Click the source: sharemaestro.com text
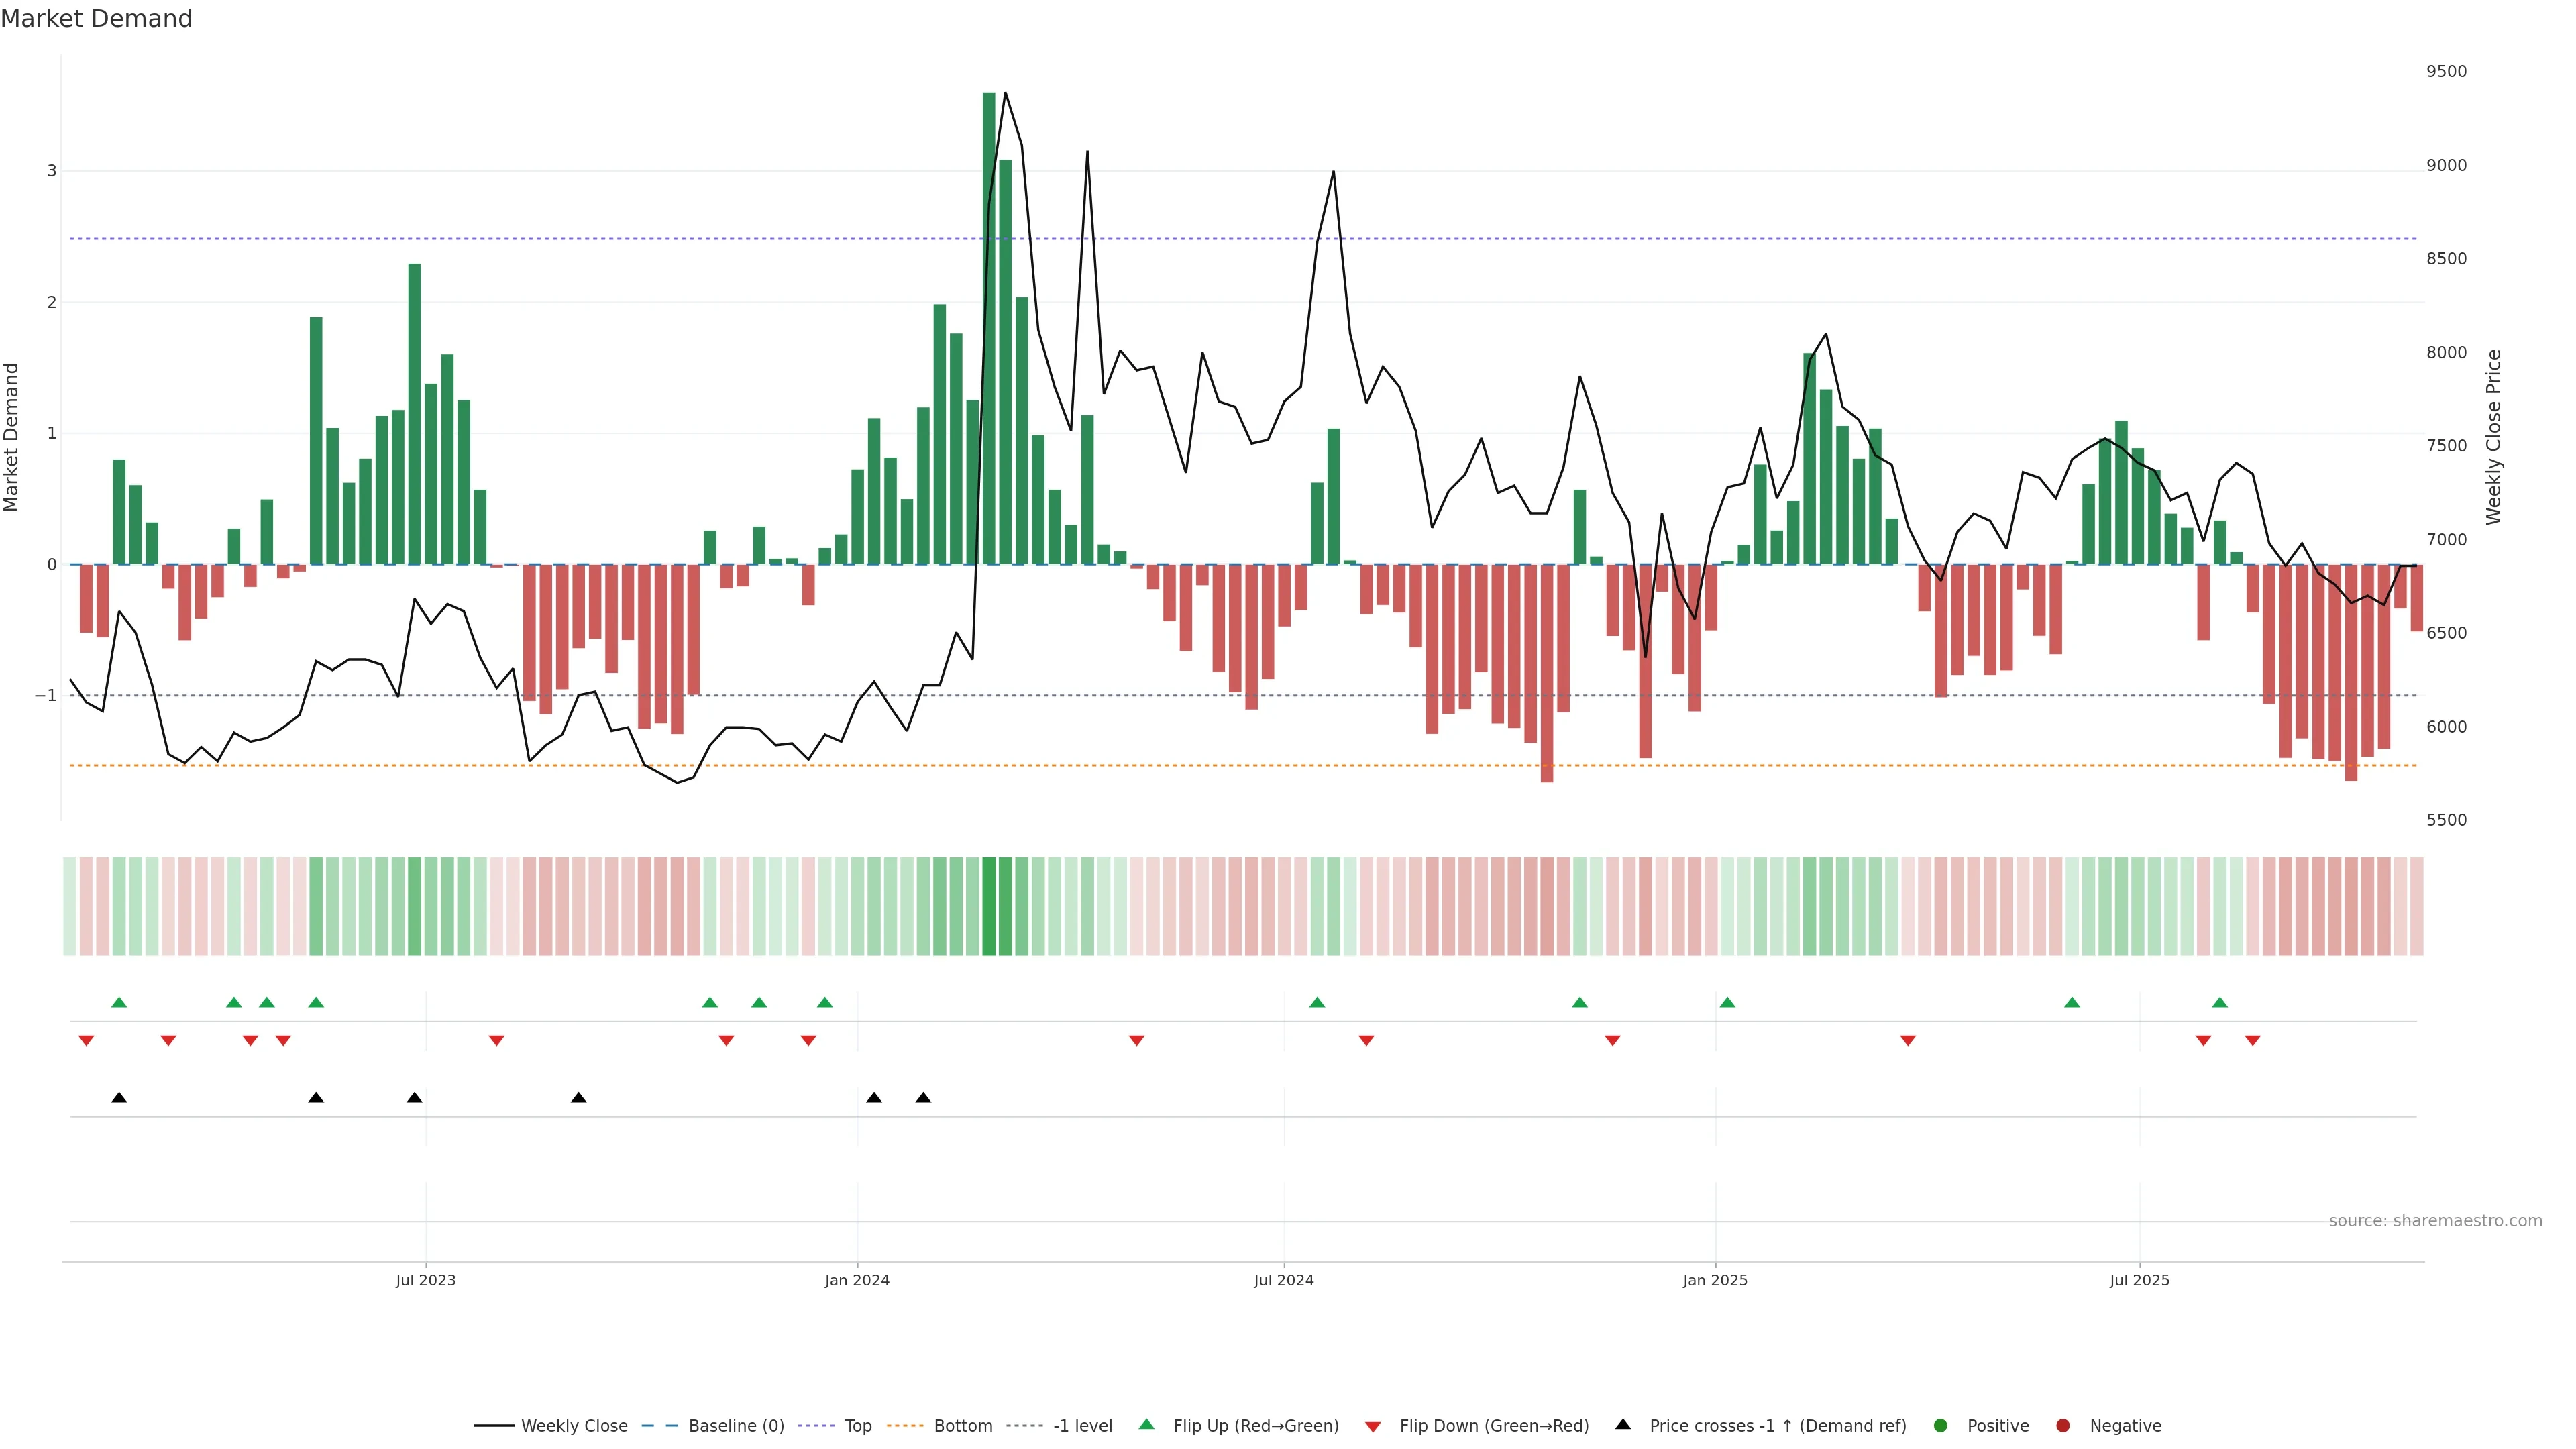Screen dimensions: 2576x1449 2435,1221
